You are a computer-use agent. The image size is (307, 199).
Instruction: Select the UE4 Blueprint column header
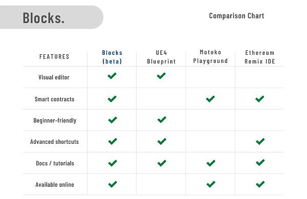coord(161,57)
